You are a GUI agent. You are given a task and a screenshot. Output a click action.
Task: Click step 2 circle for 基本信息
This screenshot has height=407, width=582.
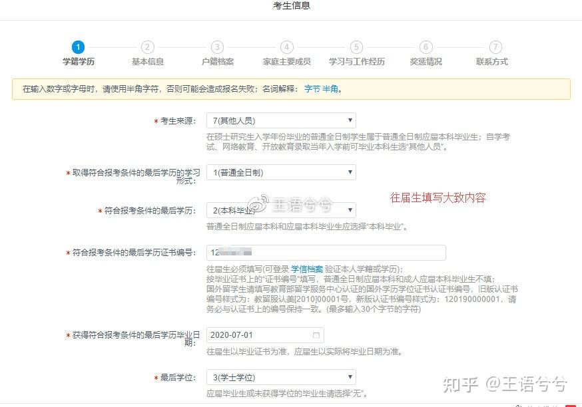pyautogui.click(x=147, y=47)
